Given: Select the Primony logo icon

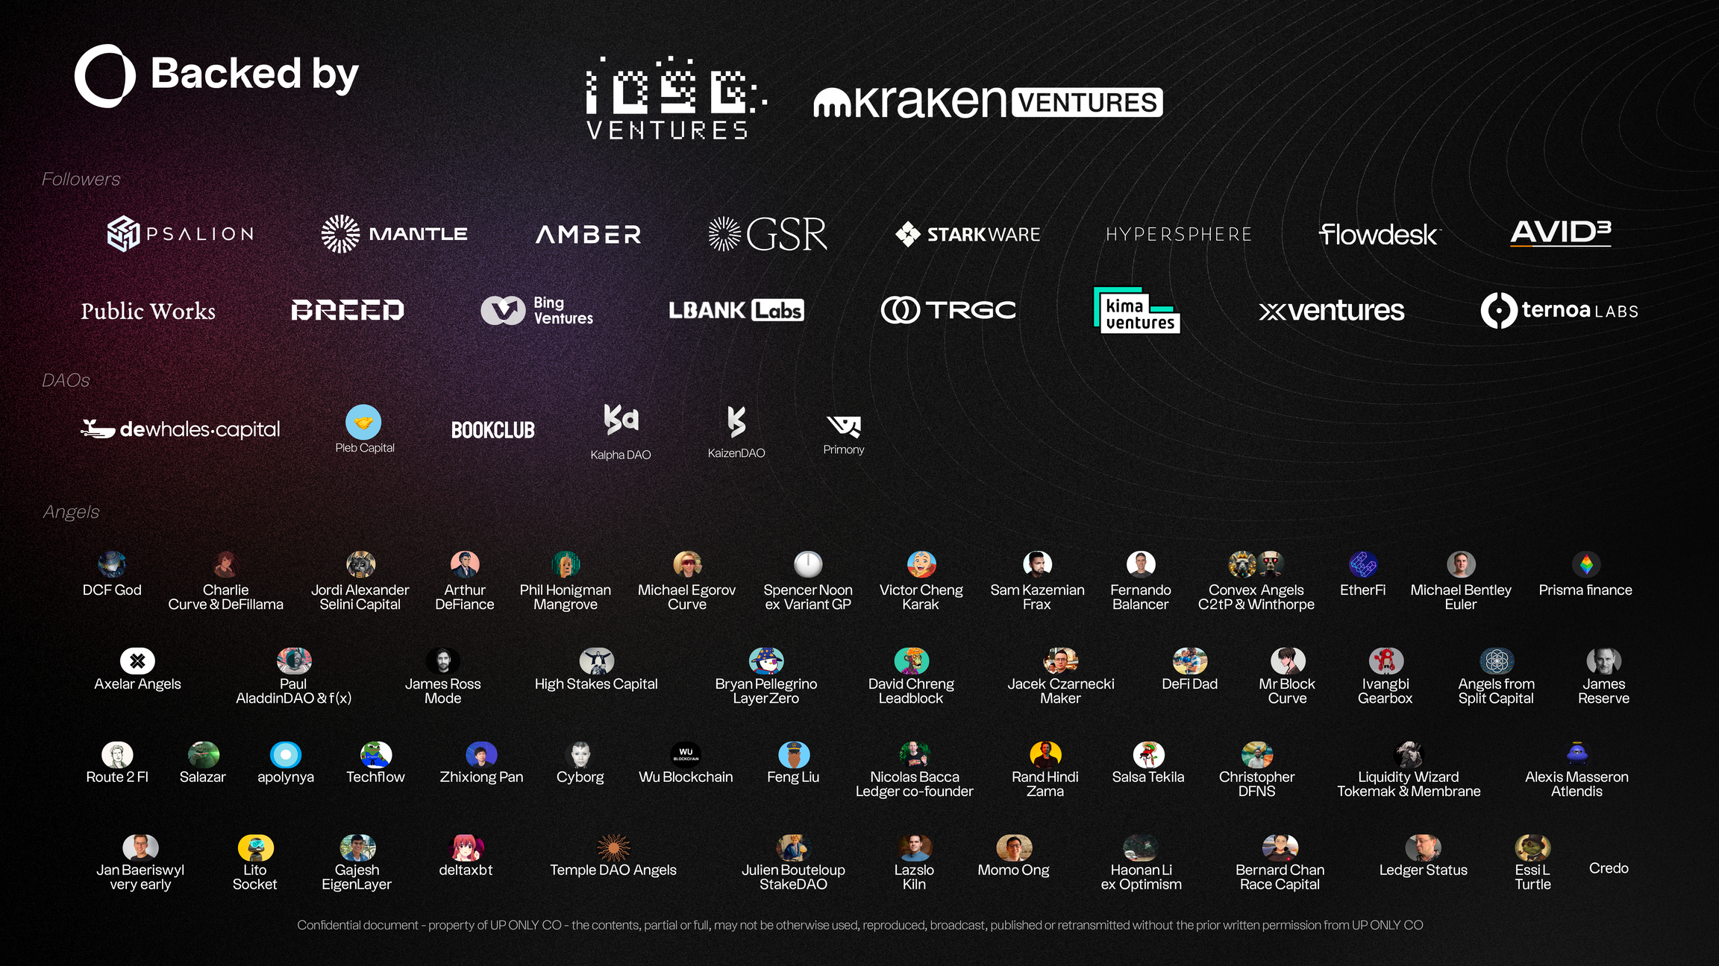Looking at the screenshot, I should pos(844,426).
